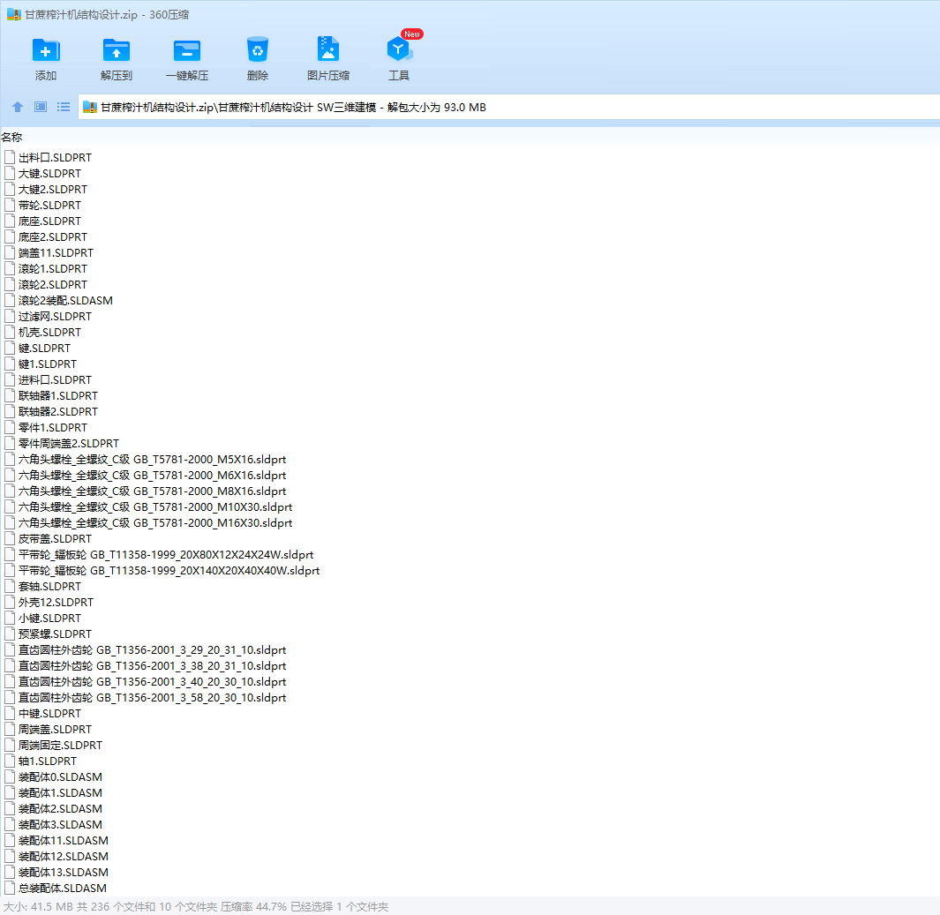Image resolution: width=940 pixels, height=915 pixels.
Task: Select 平带轮 20X140X20X40X40W.sldprt file
Action: (x=169, y=571)
